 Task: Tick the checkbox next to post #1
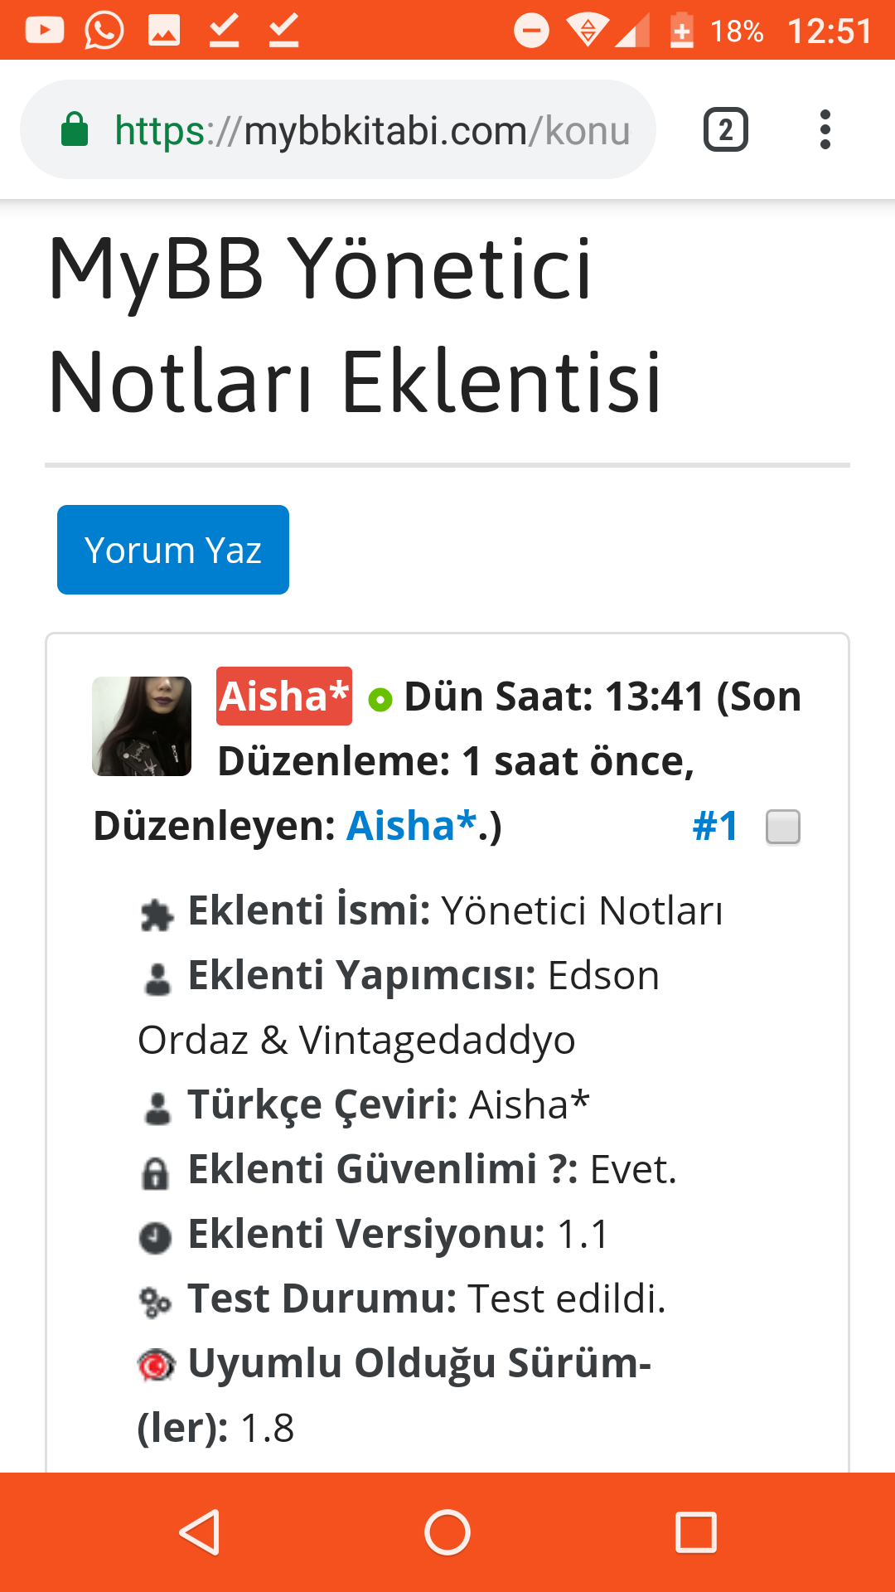coord(783,827)
